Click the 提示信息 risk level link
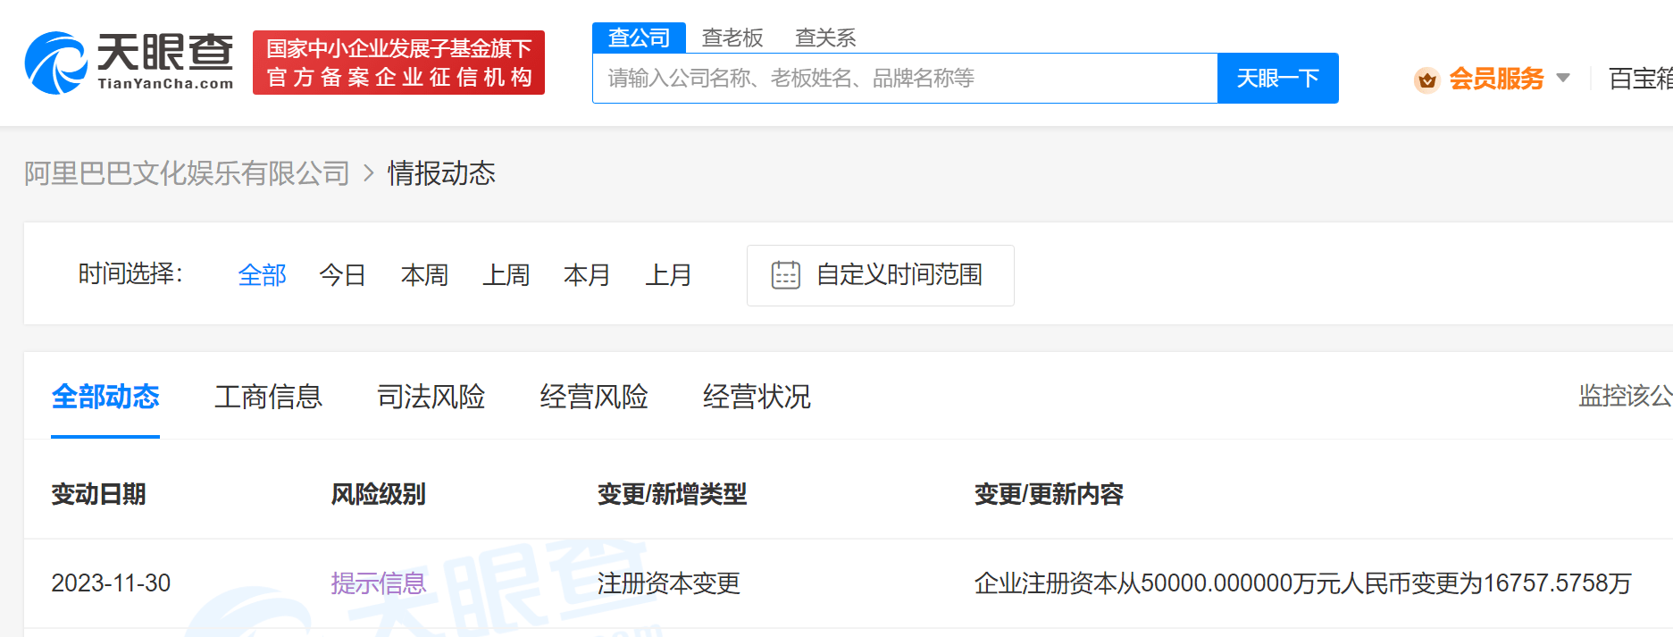 click(x=378, y=583)
